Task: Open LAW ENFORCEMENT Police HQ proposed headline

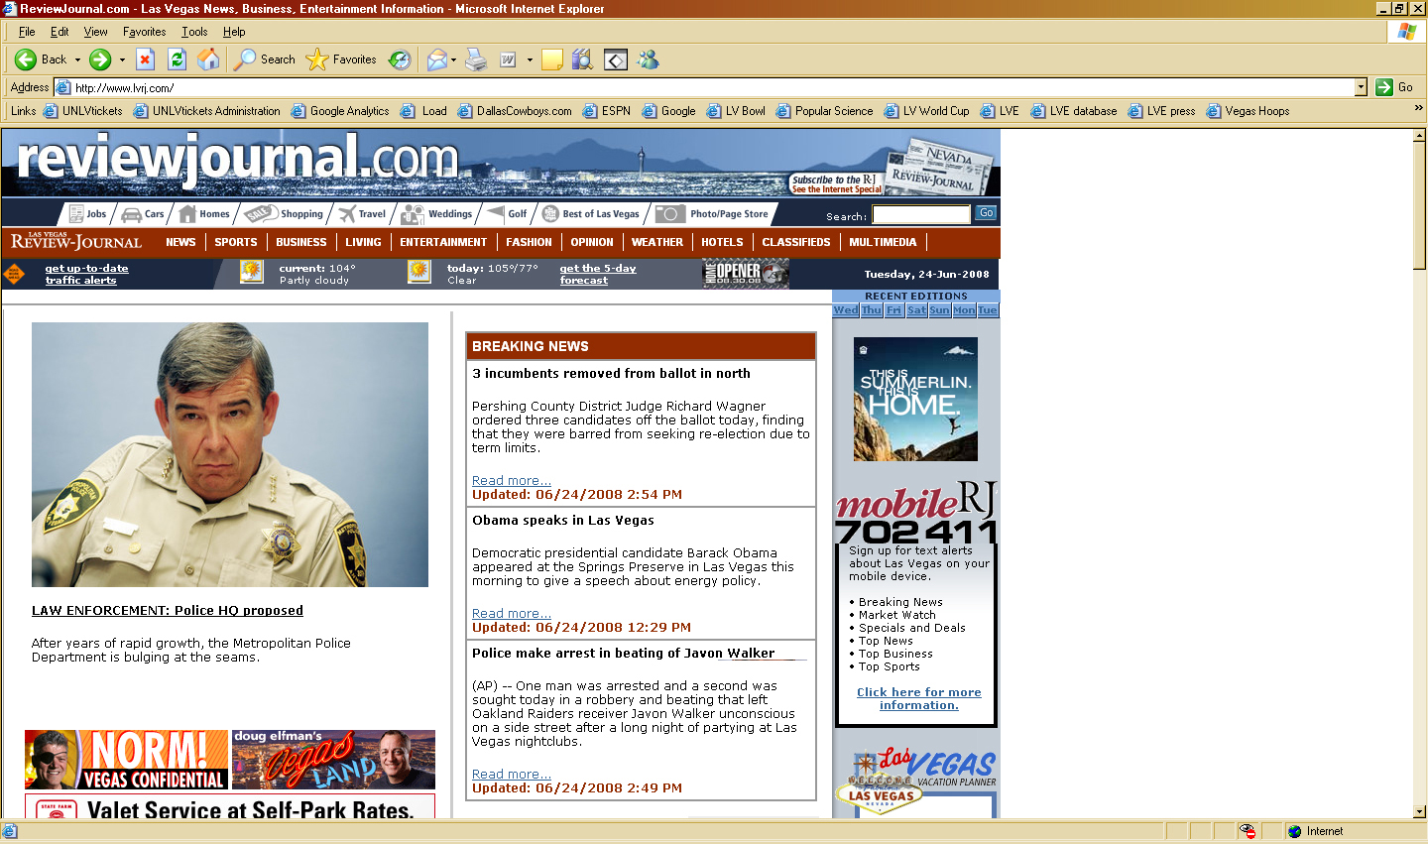Action: tap(168, 611)
